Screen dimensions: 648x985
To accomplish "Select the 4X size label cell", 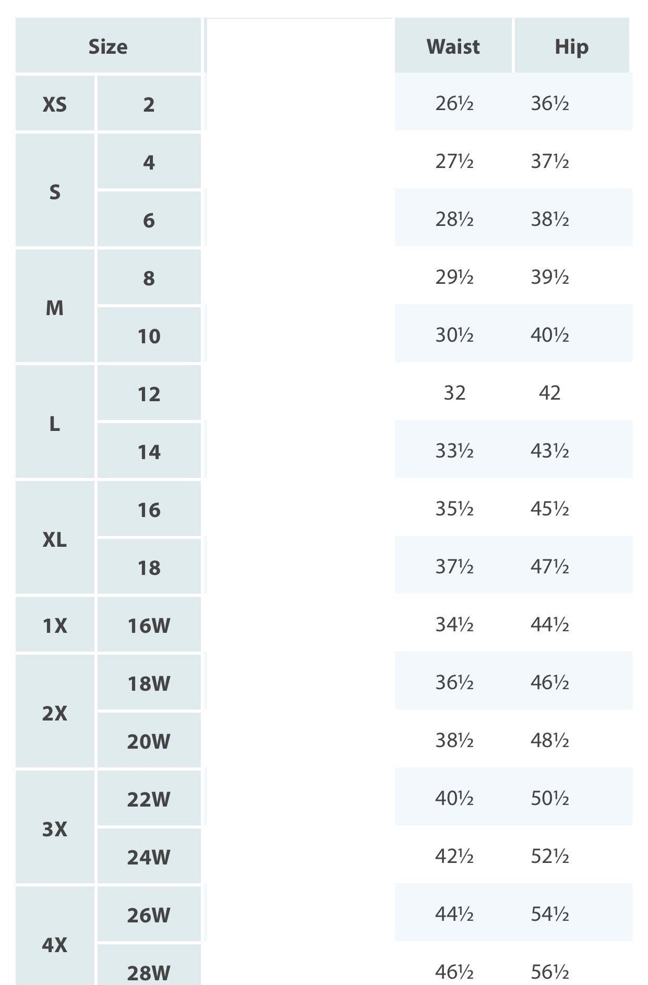I will [x=55, y=944].
